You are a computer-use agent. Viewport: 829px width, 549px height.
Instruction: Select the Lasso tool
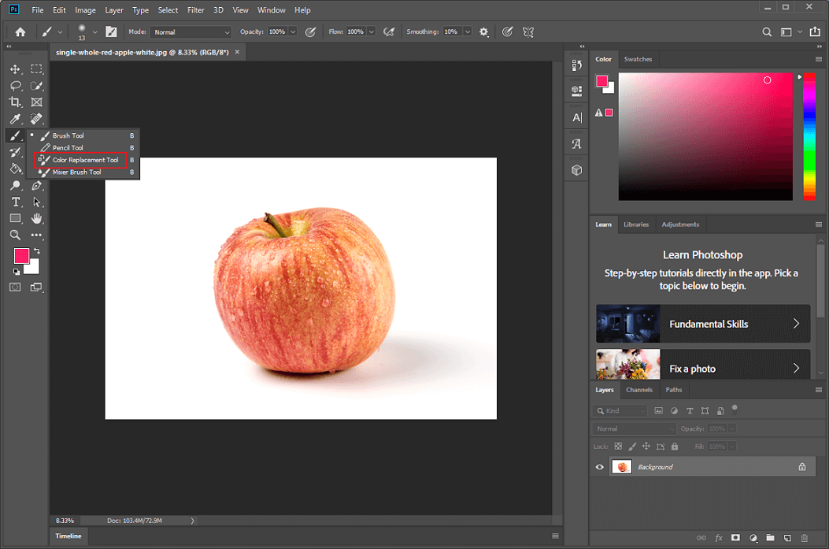[14, 86]
